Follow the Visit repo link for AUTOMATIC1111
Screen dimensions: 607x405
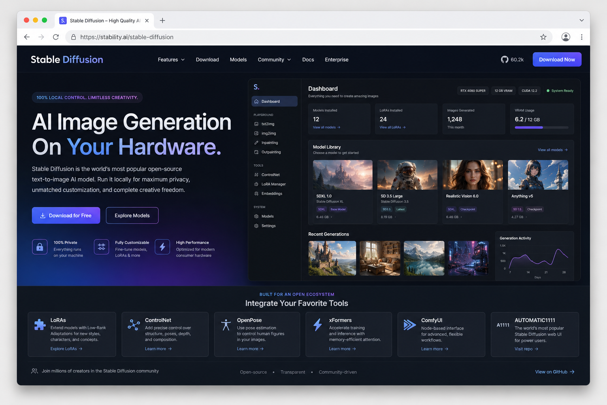[x=526, y=349]
